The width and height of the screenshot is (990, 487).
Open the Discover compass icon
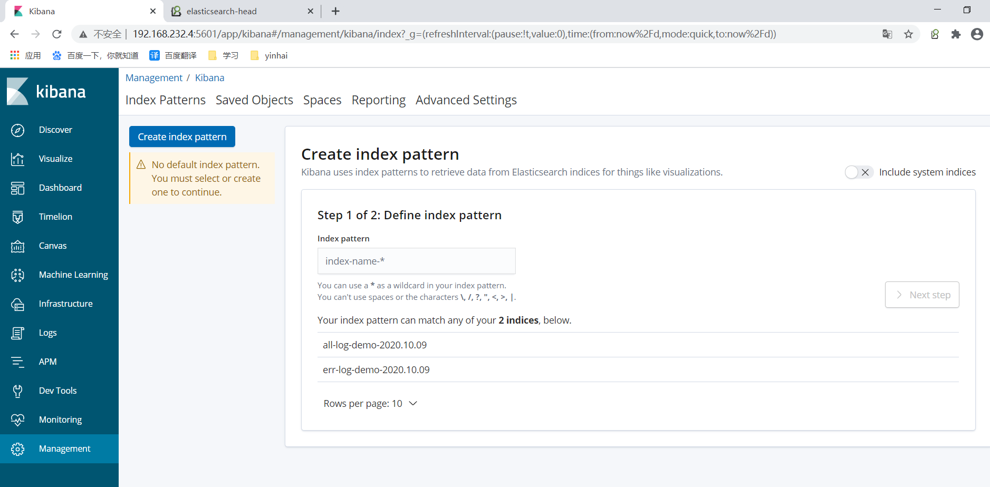click(17, 130)
